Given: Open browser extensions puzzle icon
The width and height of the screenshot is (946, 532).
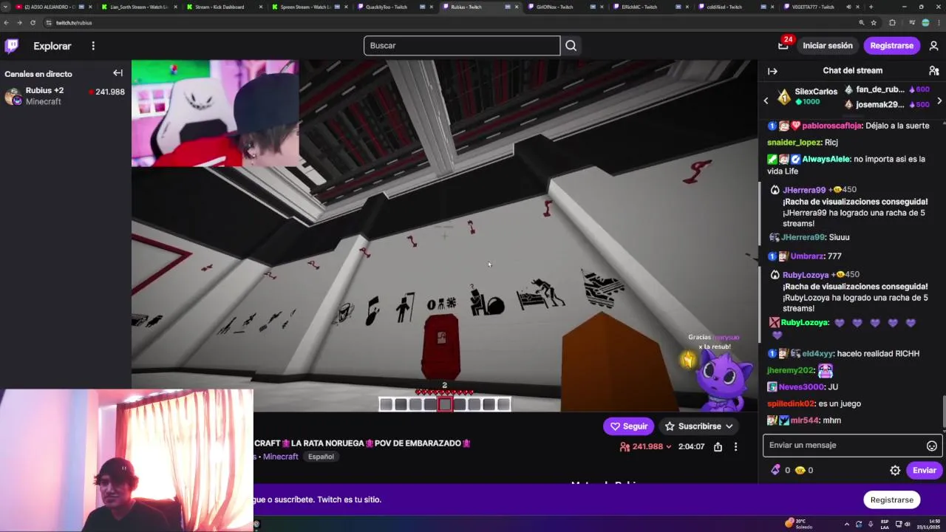Looking at the screenshot, I should tap(892, 23).
